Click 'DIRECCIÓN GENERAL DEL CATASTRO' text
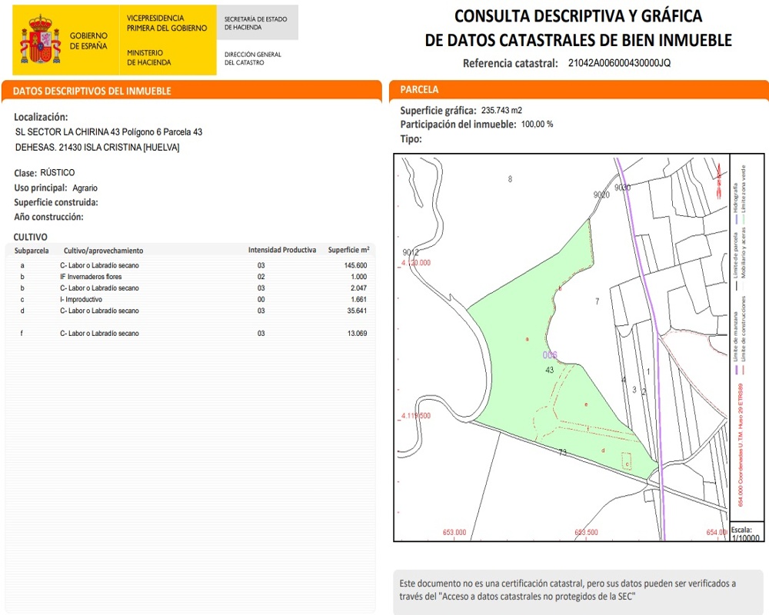 (x=252, y=58)
